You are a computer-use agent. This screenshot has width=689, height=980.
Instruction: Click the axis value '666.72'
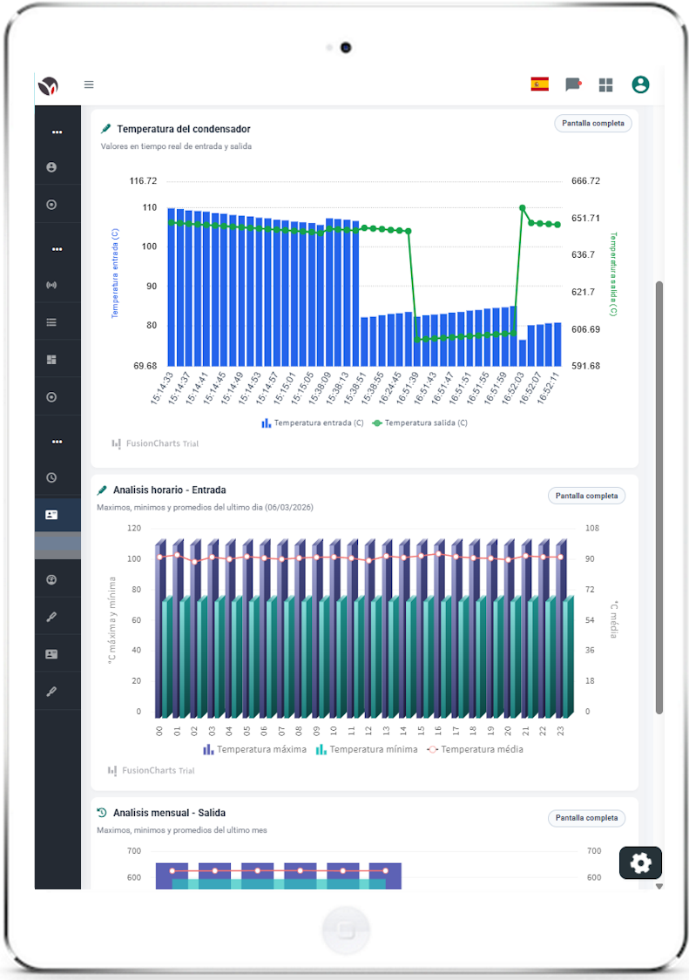point(586,180)
